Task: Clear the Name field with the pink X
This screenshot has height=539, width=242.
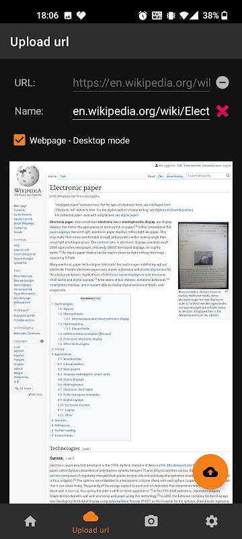Action: [x=223, y=111]
